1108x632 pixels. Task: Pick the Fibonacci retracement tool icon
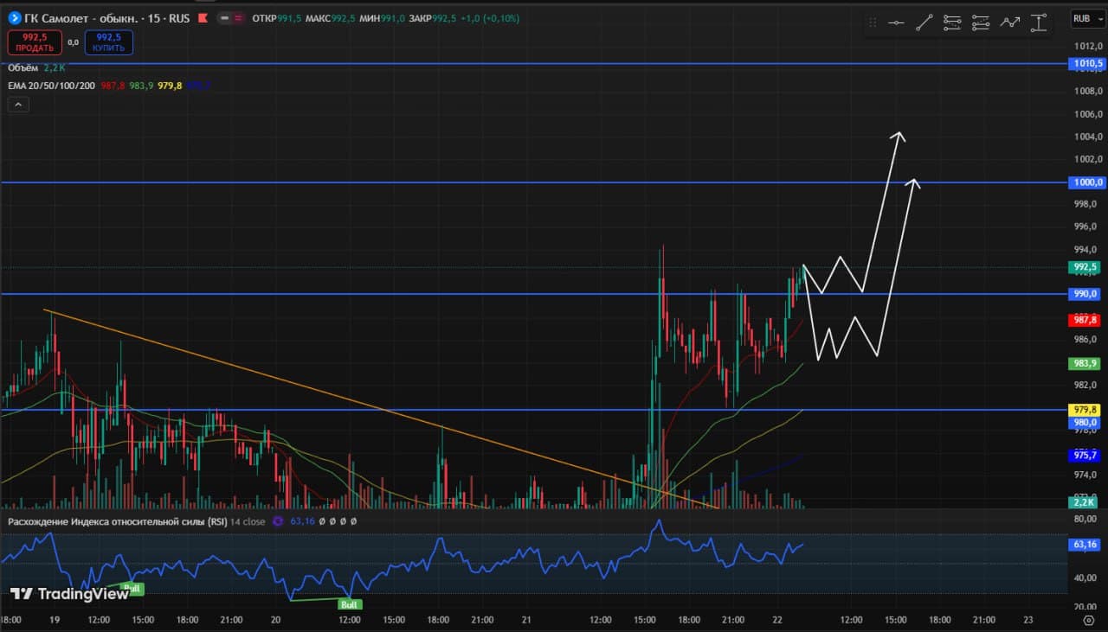tap(952, 23)
